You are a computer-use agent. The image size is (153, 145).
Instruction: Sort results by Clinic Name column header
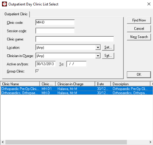(x=20, y=84)
